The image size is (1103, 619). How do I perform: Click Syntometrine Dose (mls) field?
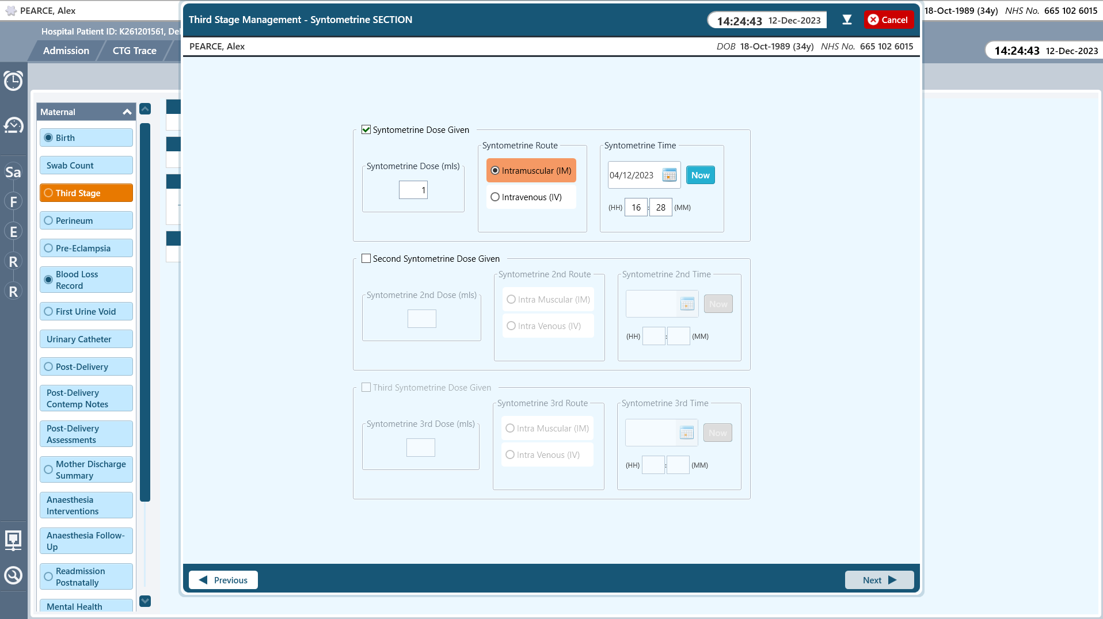coord(413,190)
